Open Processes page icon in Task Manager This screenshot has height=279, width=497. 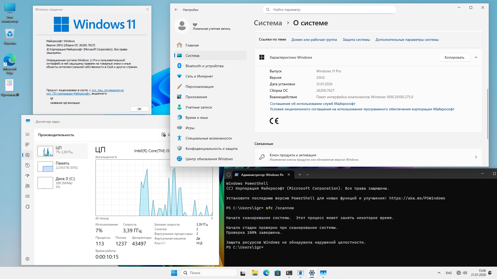point(27,145)
